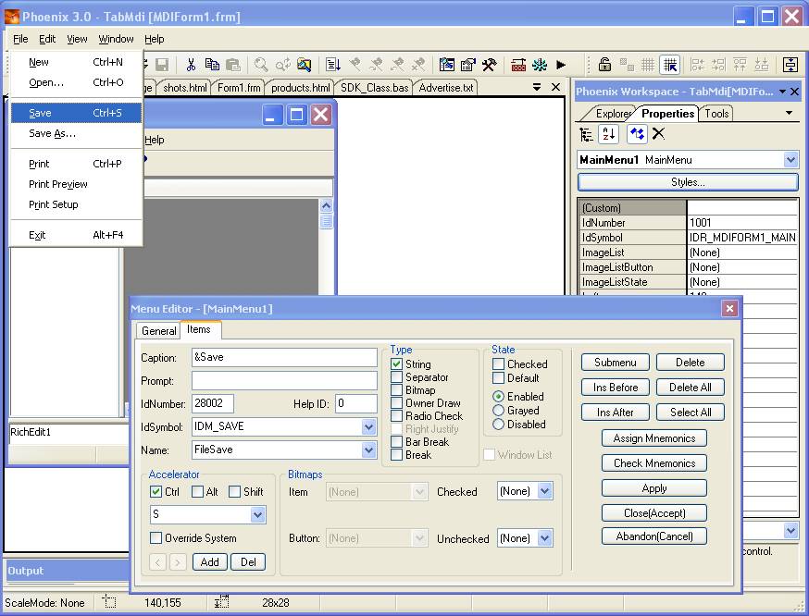Close the Menu Editor dialog
The height and width of the screenshot is (616, 809).
729,309
